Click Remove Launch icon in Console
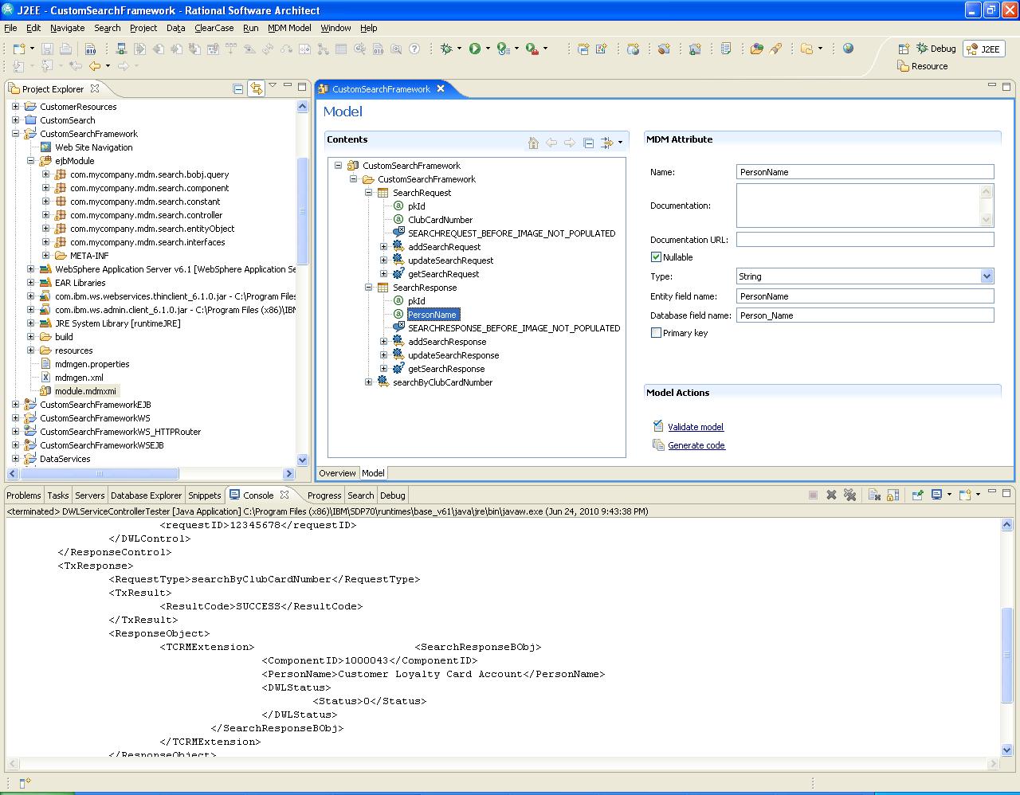1020x795 pixels. click(831, 495)
